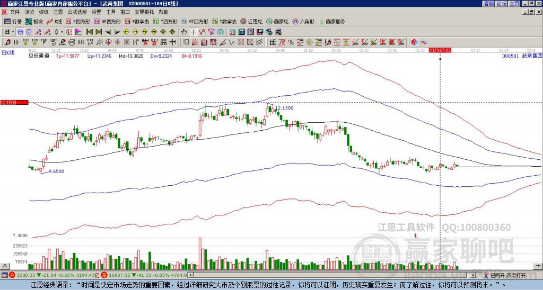This screenshot has width=543, height=290.
Task: Click the save disk icon
Action: tap(260, 32)
